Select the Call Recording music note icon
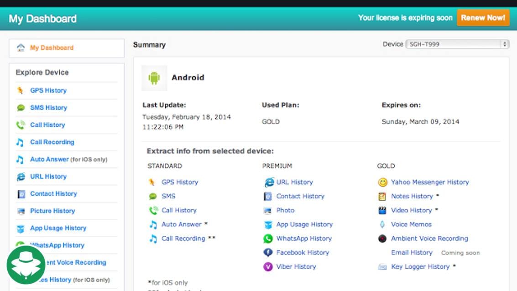Viewport: 517px width, 291px height. click(20, 142)
